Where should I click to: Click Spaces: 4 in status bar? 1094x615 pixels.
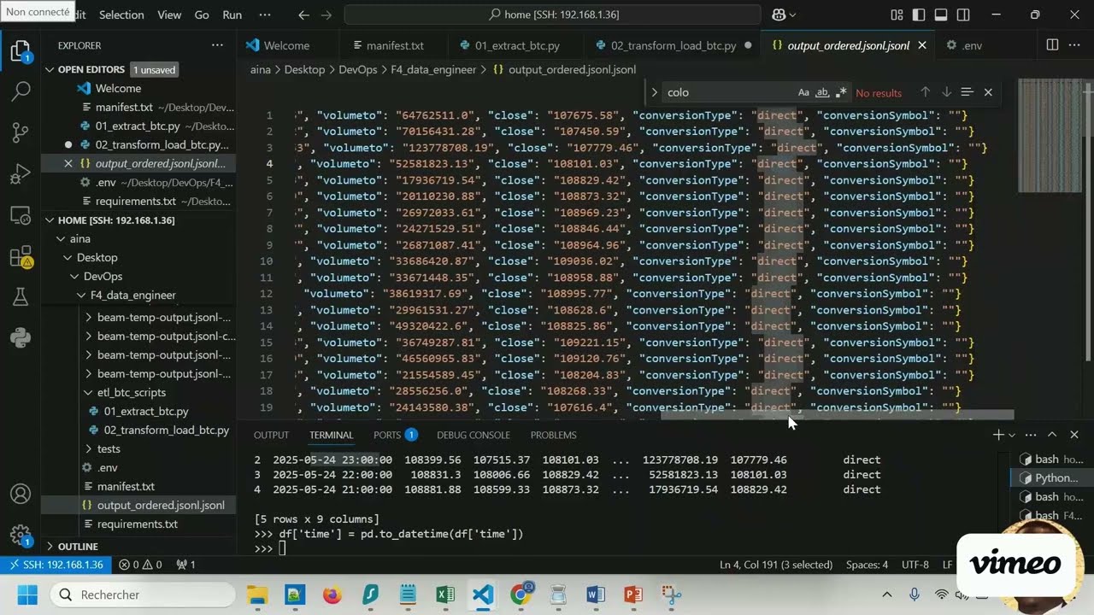click(x=867, y=565)
